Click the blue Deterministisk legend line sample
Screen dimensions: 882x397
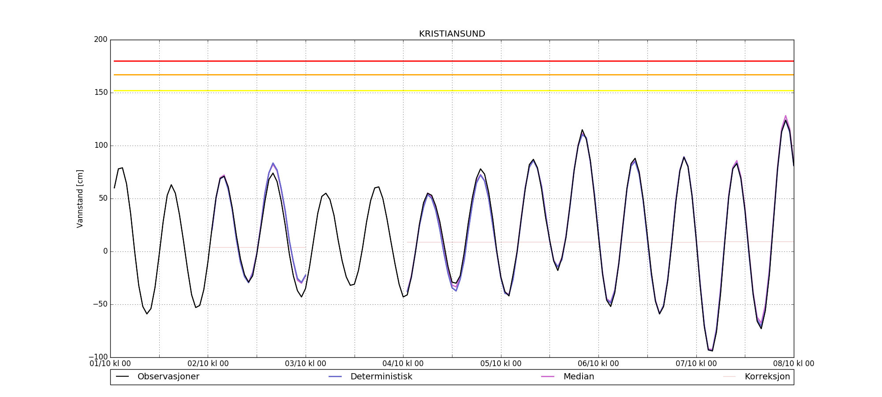click(335, 377)
